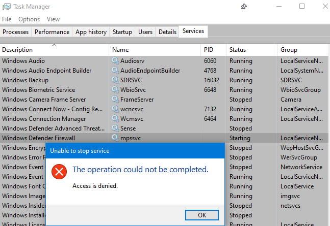Open the View menu

pos(53,19)
